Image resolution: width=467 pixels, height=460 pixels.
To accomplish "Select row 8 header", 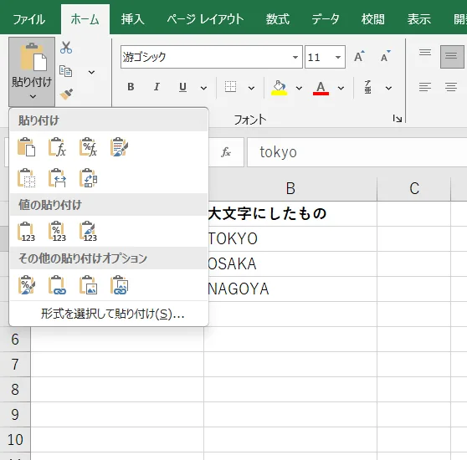I will pyautogui.click(x=15, y=390).
